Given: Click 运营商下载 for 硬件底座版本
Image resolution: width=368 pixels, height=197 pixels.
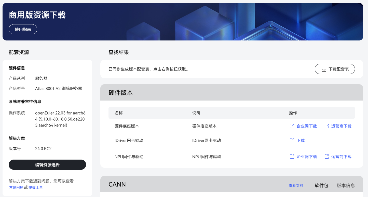Looking at the screenshot, I should pyautogui.click(x=341, y=126).
